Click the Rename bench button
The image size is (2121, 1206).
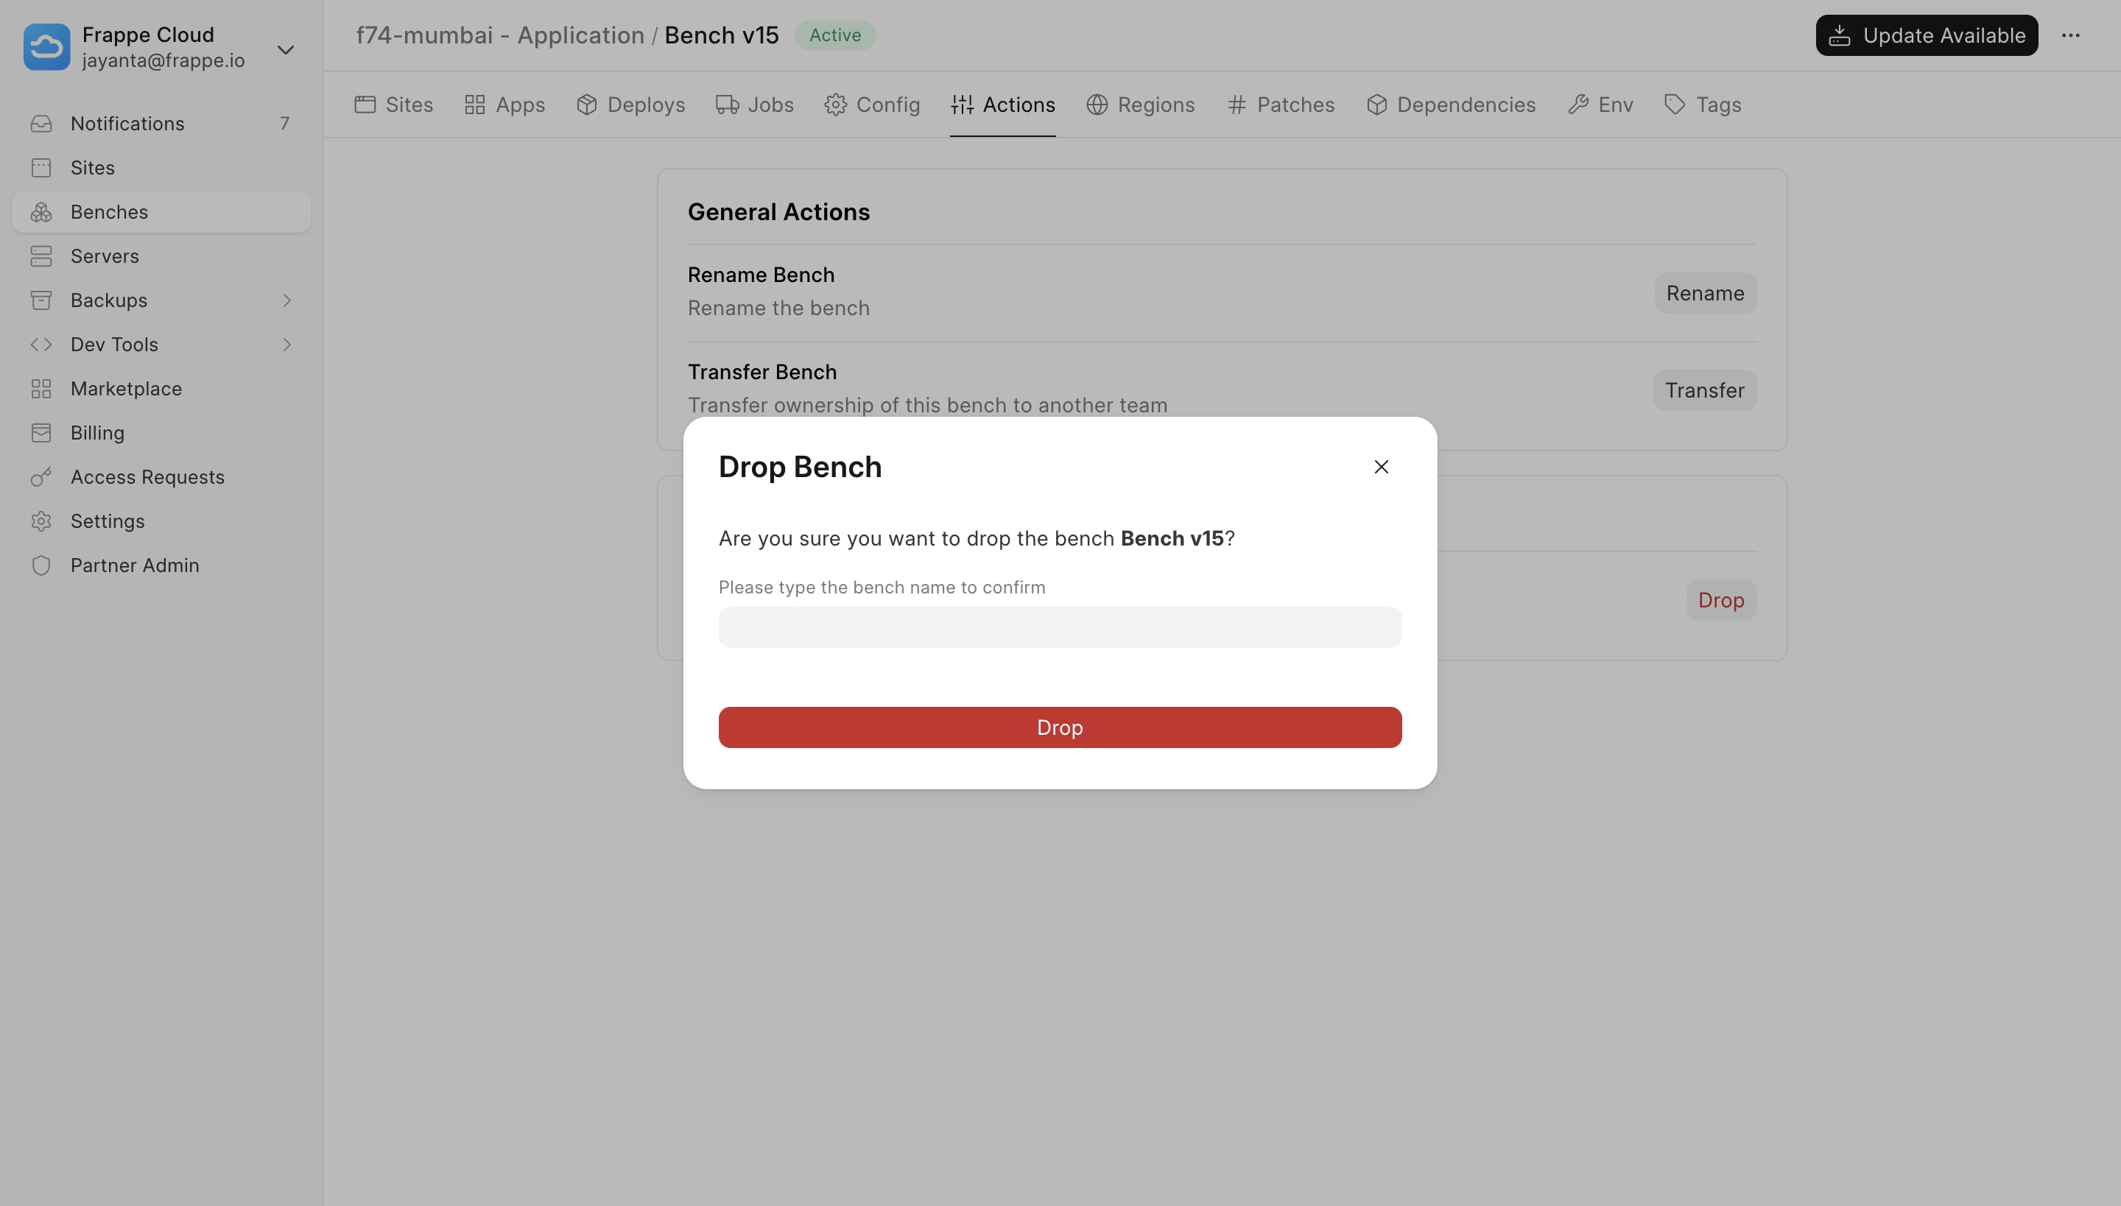1704,293
